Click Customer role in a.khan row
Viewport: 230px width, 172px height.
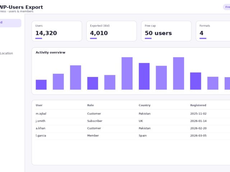[x=94, y=128]
